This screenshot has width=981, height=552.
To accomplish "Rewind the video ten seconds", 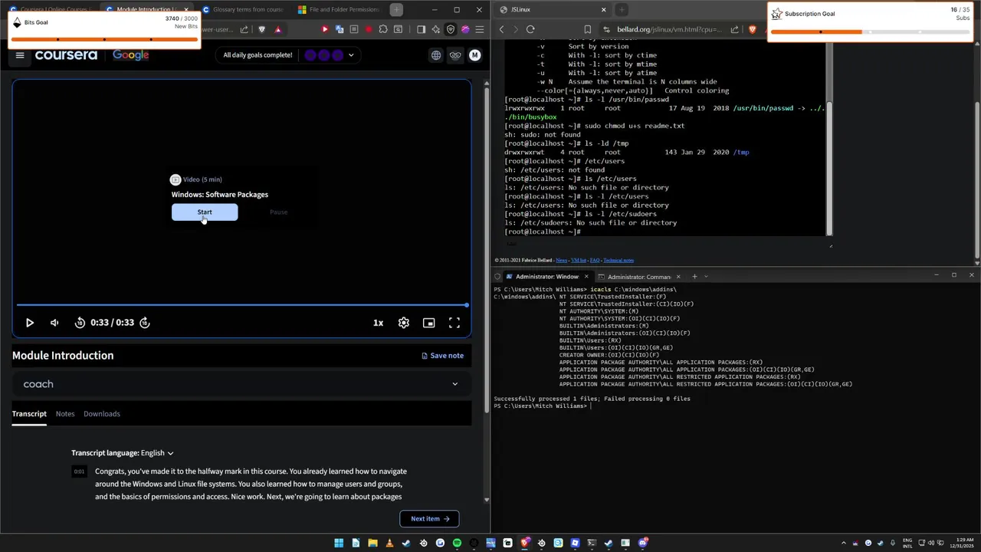I will (80, 323).
